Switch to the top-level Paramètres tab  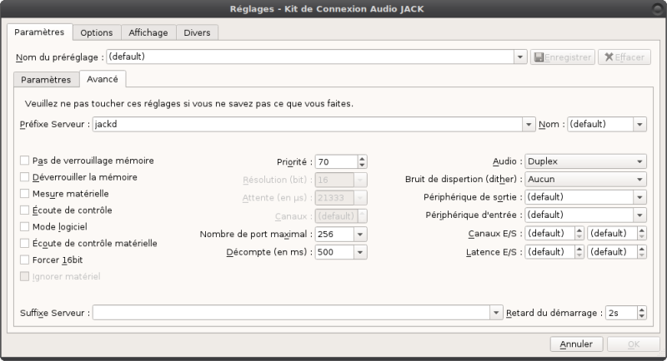tap(39, 32)
